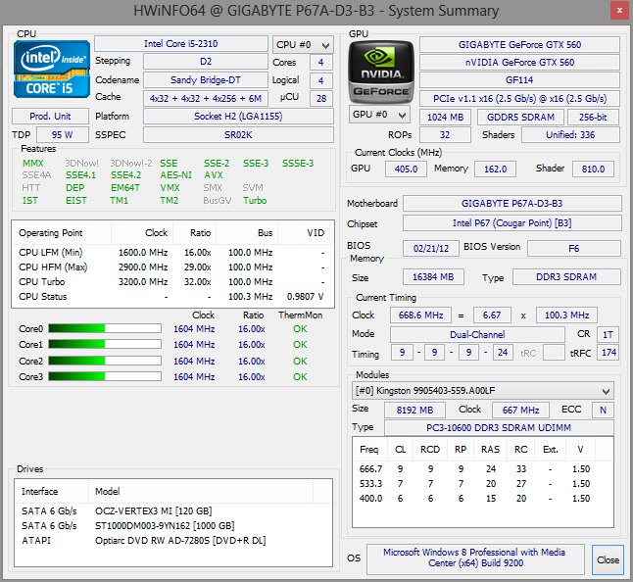Click the TDP 95 W field
Screen dimensions: 633x582
[x=63, y=135]
